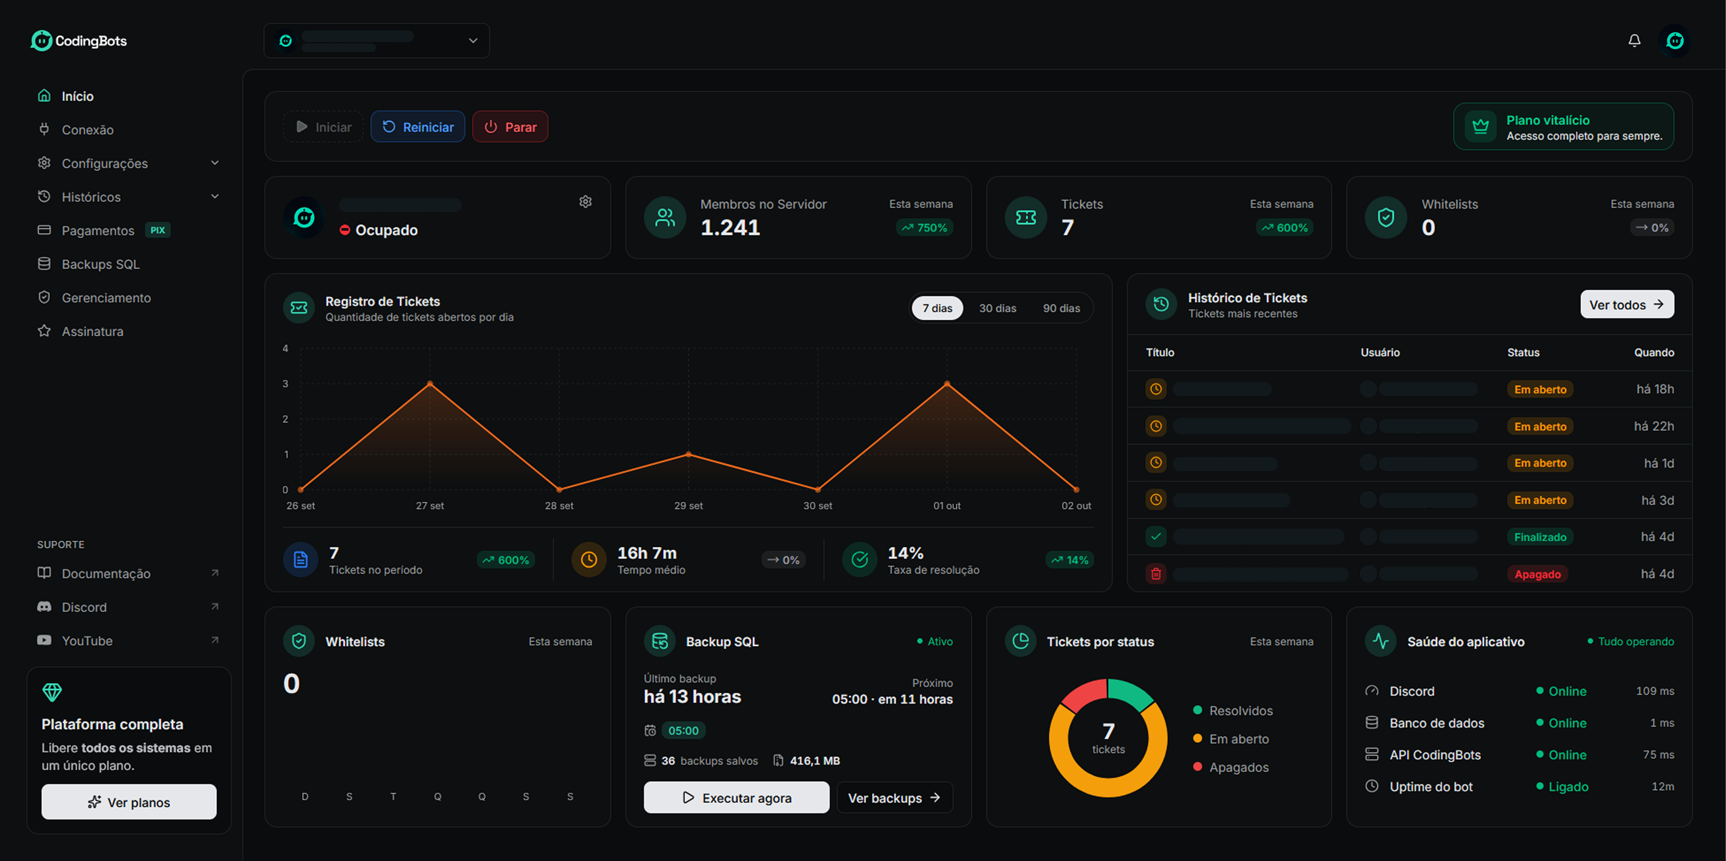
Task: Open the bot status settings gear
Action: (x=585, y=201)
